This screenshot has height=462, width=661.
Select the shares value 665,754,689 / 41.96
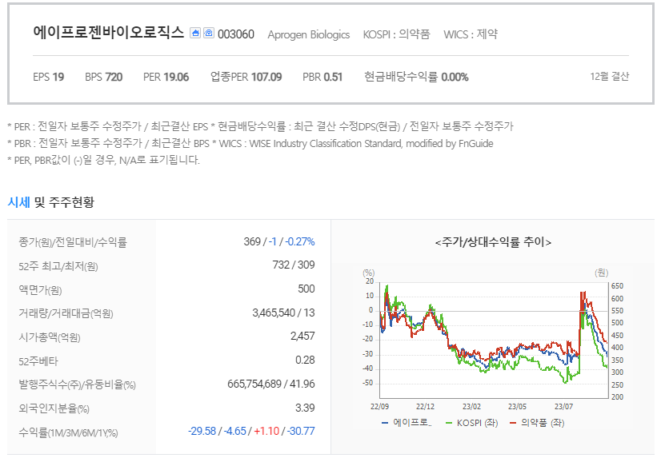point(271,384)
